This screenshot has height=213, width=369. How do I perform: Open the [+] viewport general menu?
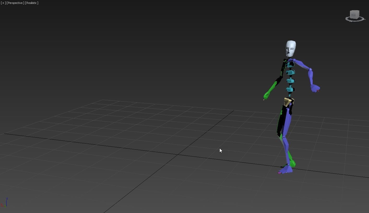3,3
